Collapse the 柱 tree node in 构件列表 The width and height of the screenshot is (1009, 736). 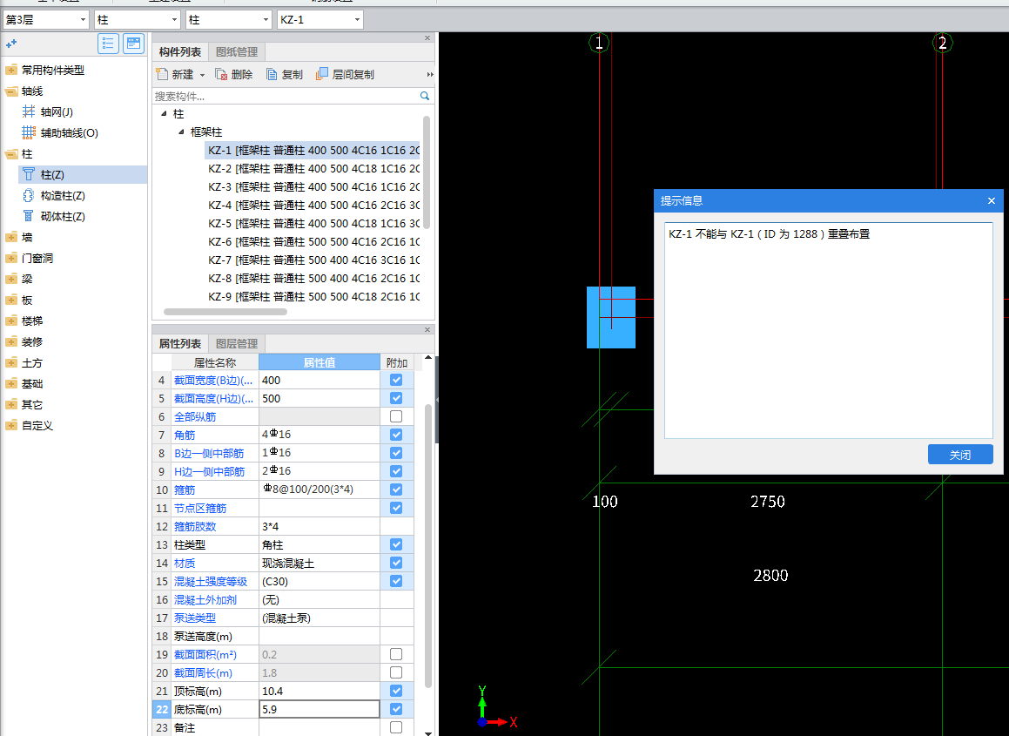(x=164, y=113)
